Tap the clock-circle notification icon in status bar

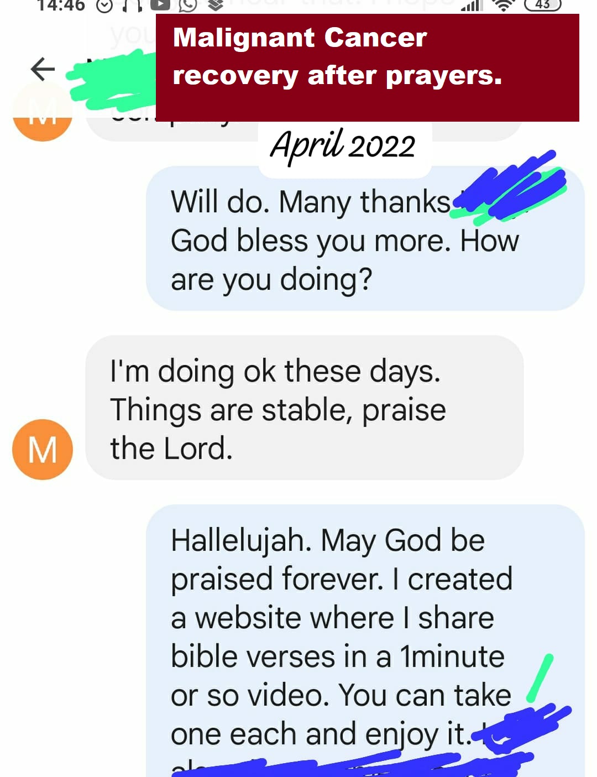click(104, 5)
